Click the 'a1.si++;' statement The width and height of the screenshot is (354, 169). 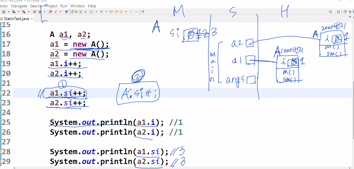pos(68,93)
